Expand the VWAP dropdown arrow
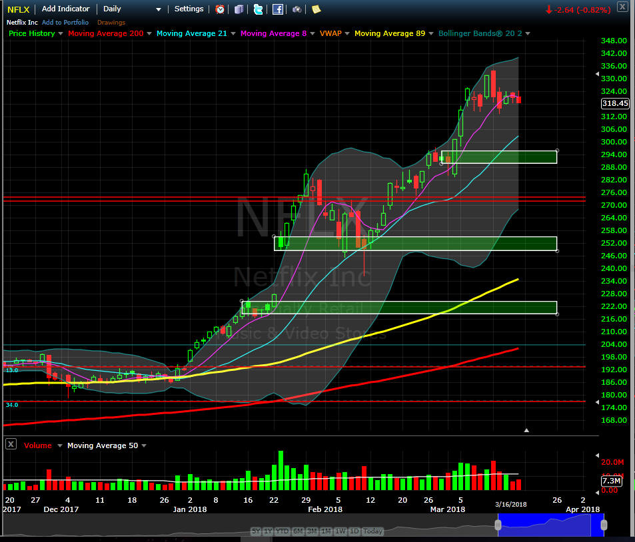The height and width of the screenshot is (542, 635). (x=347, y=33)
